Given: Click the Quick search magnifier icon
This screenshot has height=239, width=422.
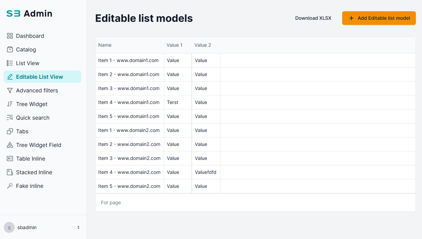Looking at the screenshot, I should pyautogui.click(x=10, y=118).
